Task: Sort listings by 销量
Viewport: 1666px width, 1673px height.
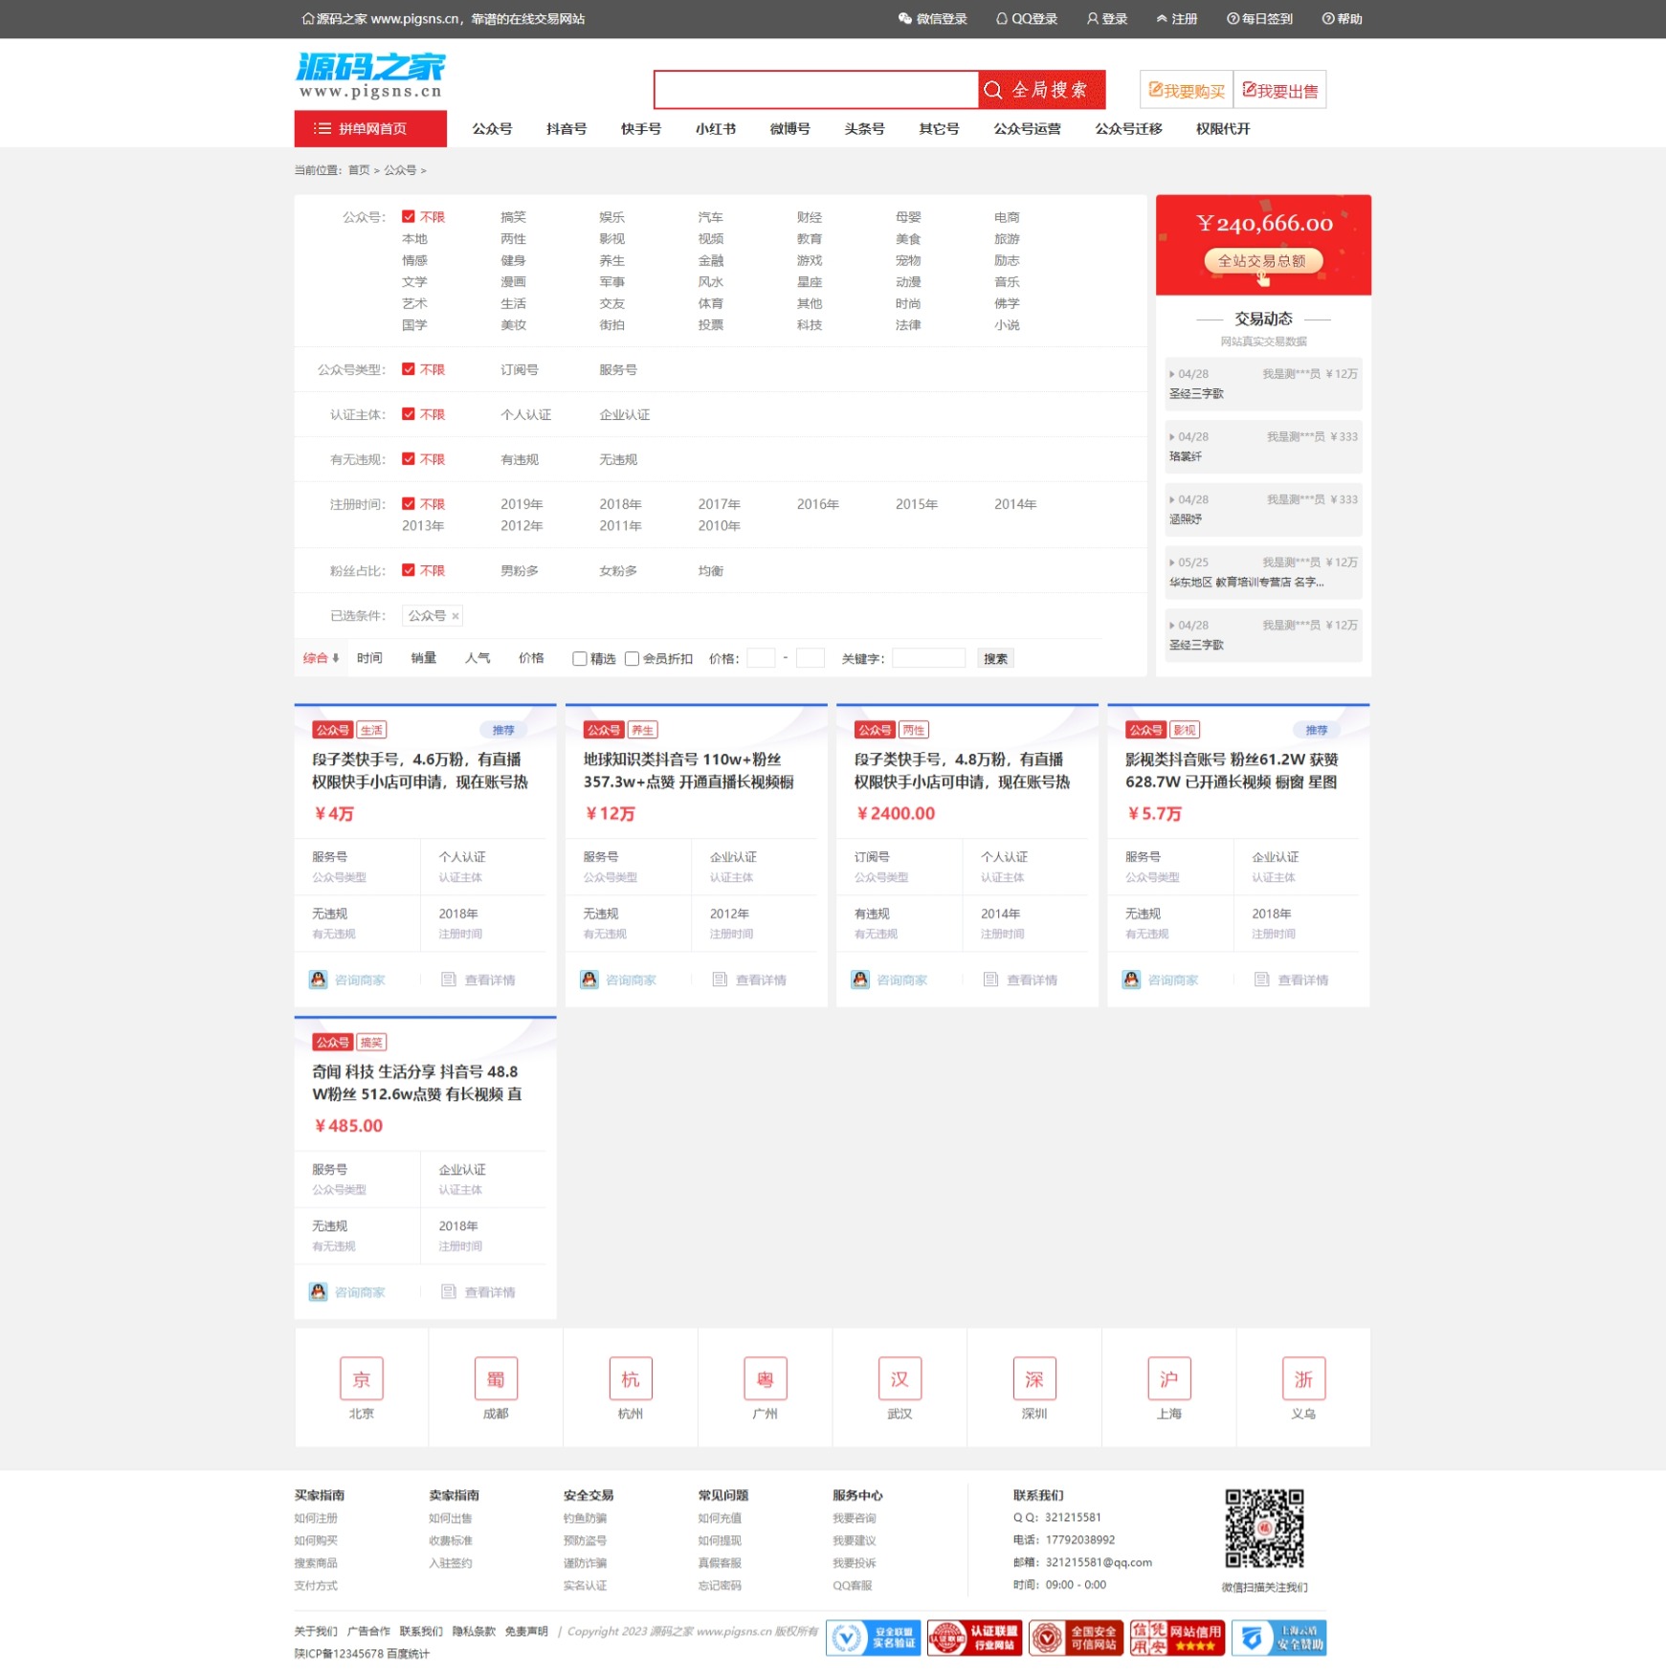Action: pos(423,658)
